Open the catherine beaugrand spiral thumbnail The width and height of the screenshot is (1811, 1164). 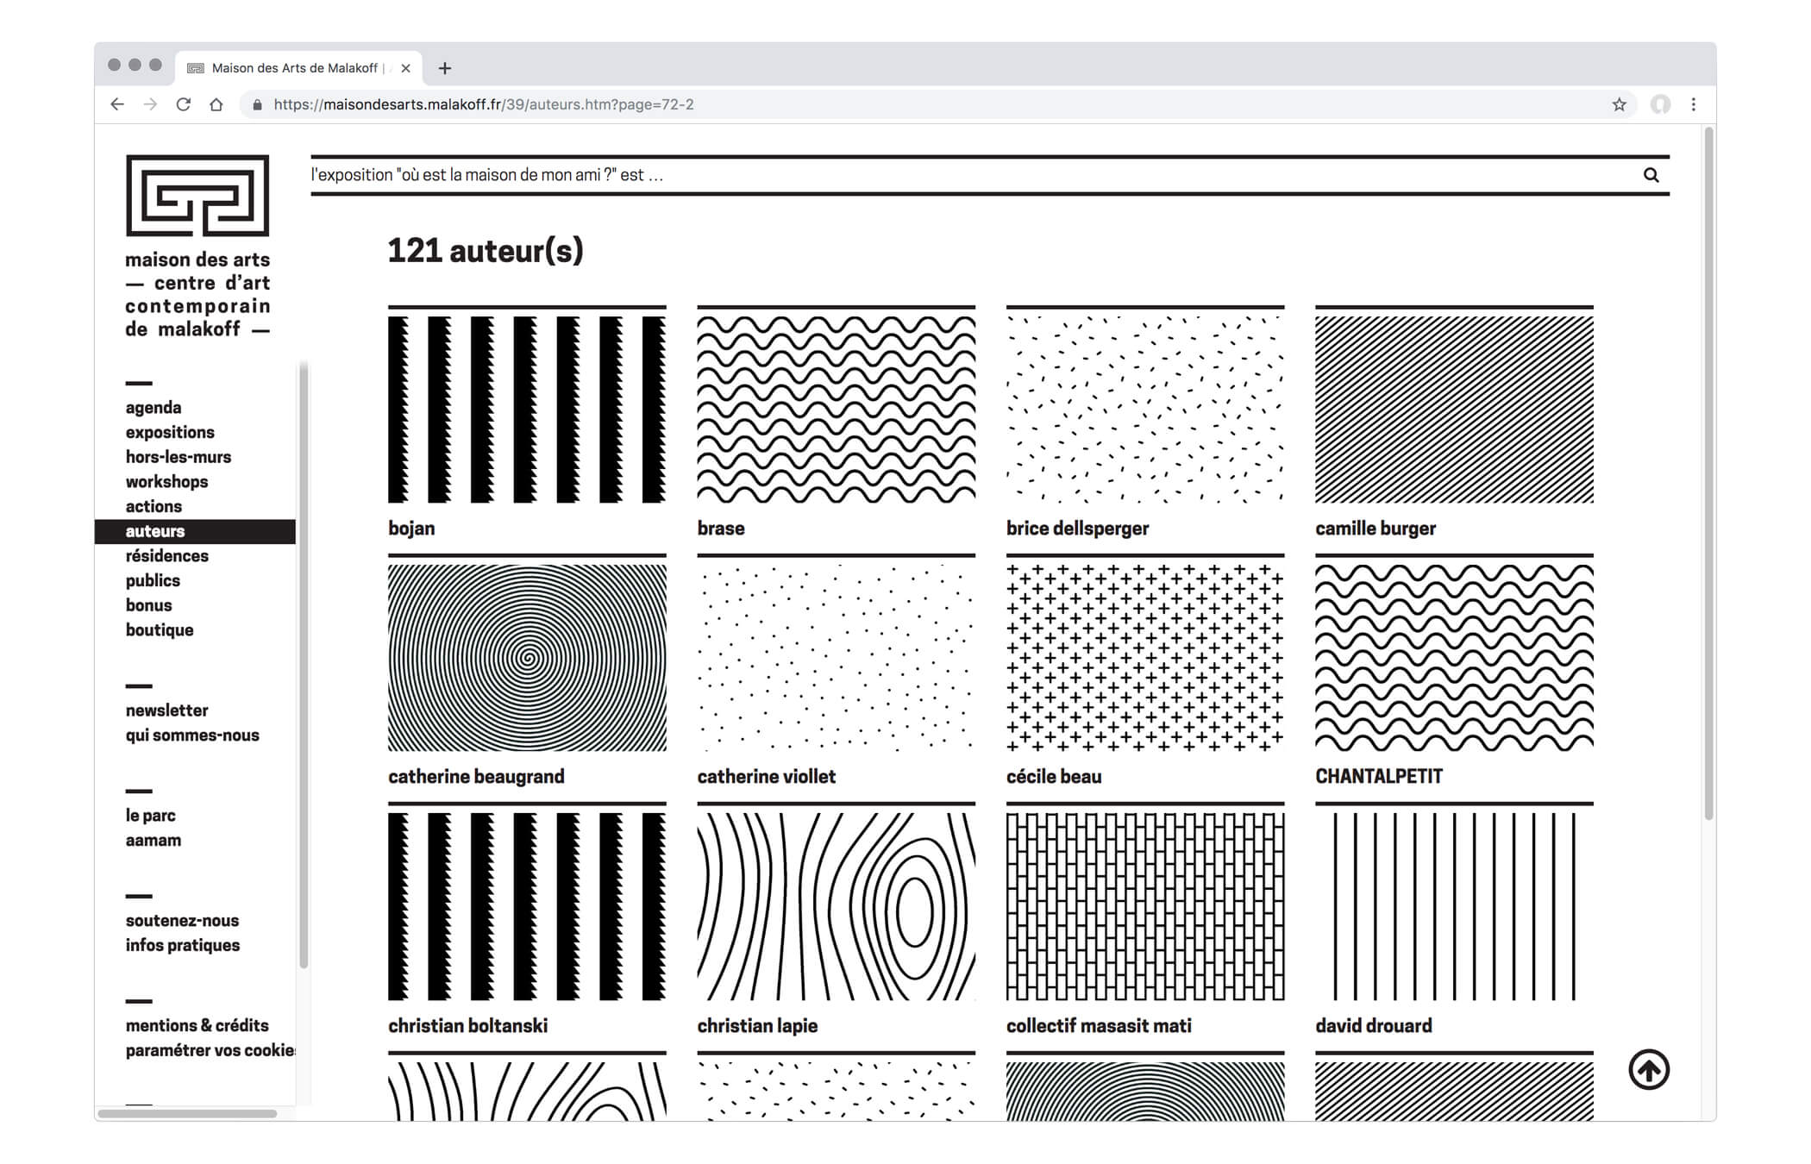point(527,658)
